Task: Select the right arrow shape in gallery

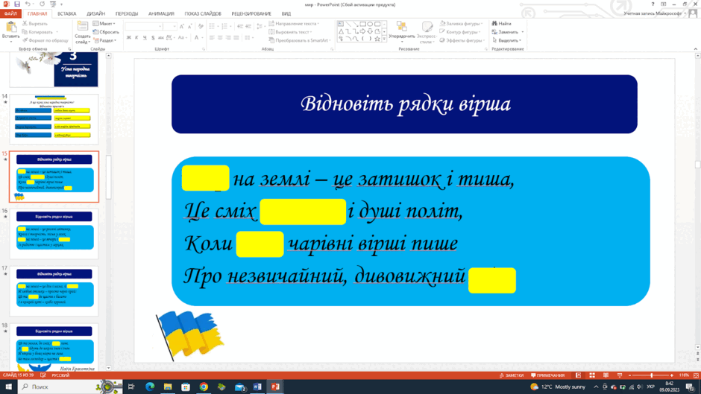Action: [x=362, y=32]
